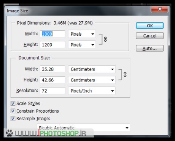
Task: Open the Pixel Width units dropdown
Action: pos(82,34)
